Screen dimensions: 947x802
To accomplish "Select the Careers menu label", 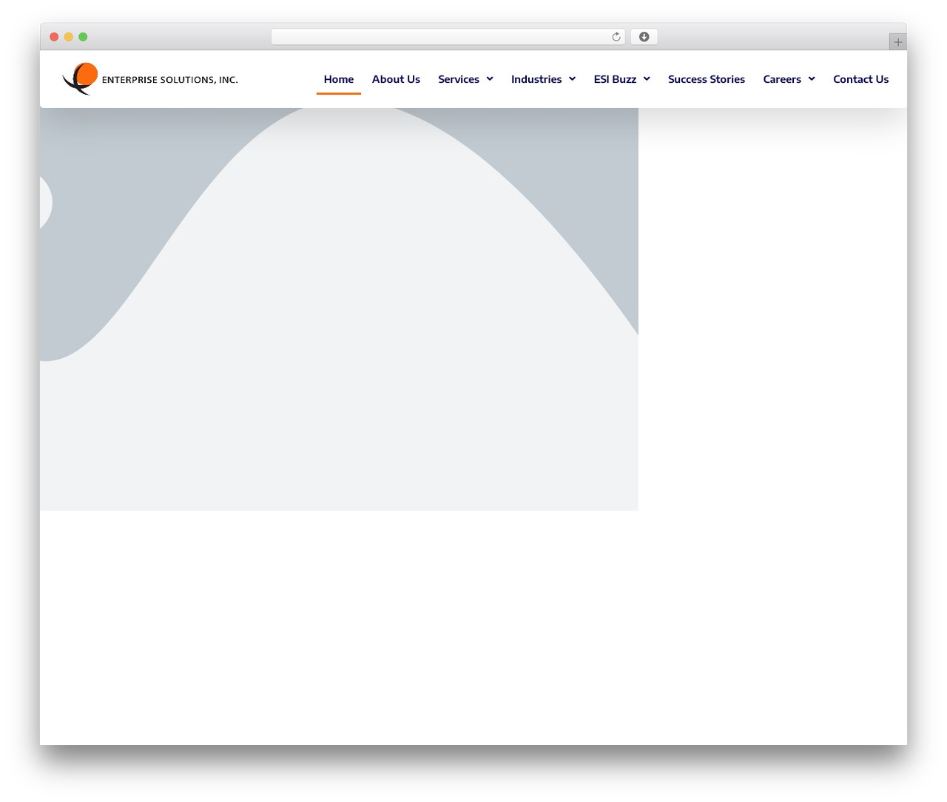I will point(782,79).
